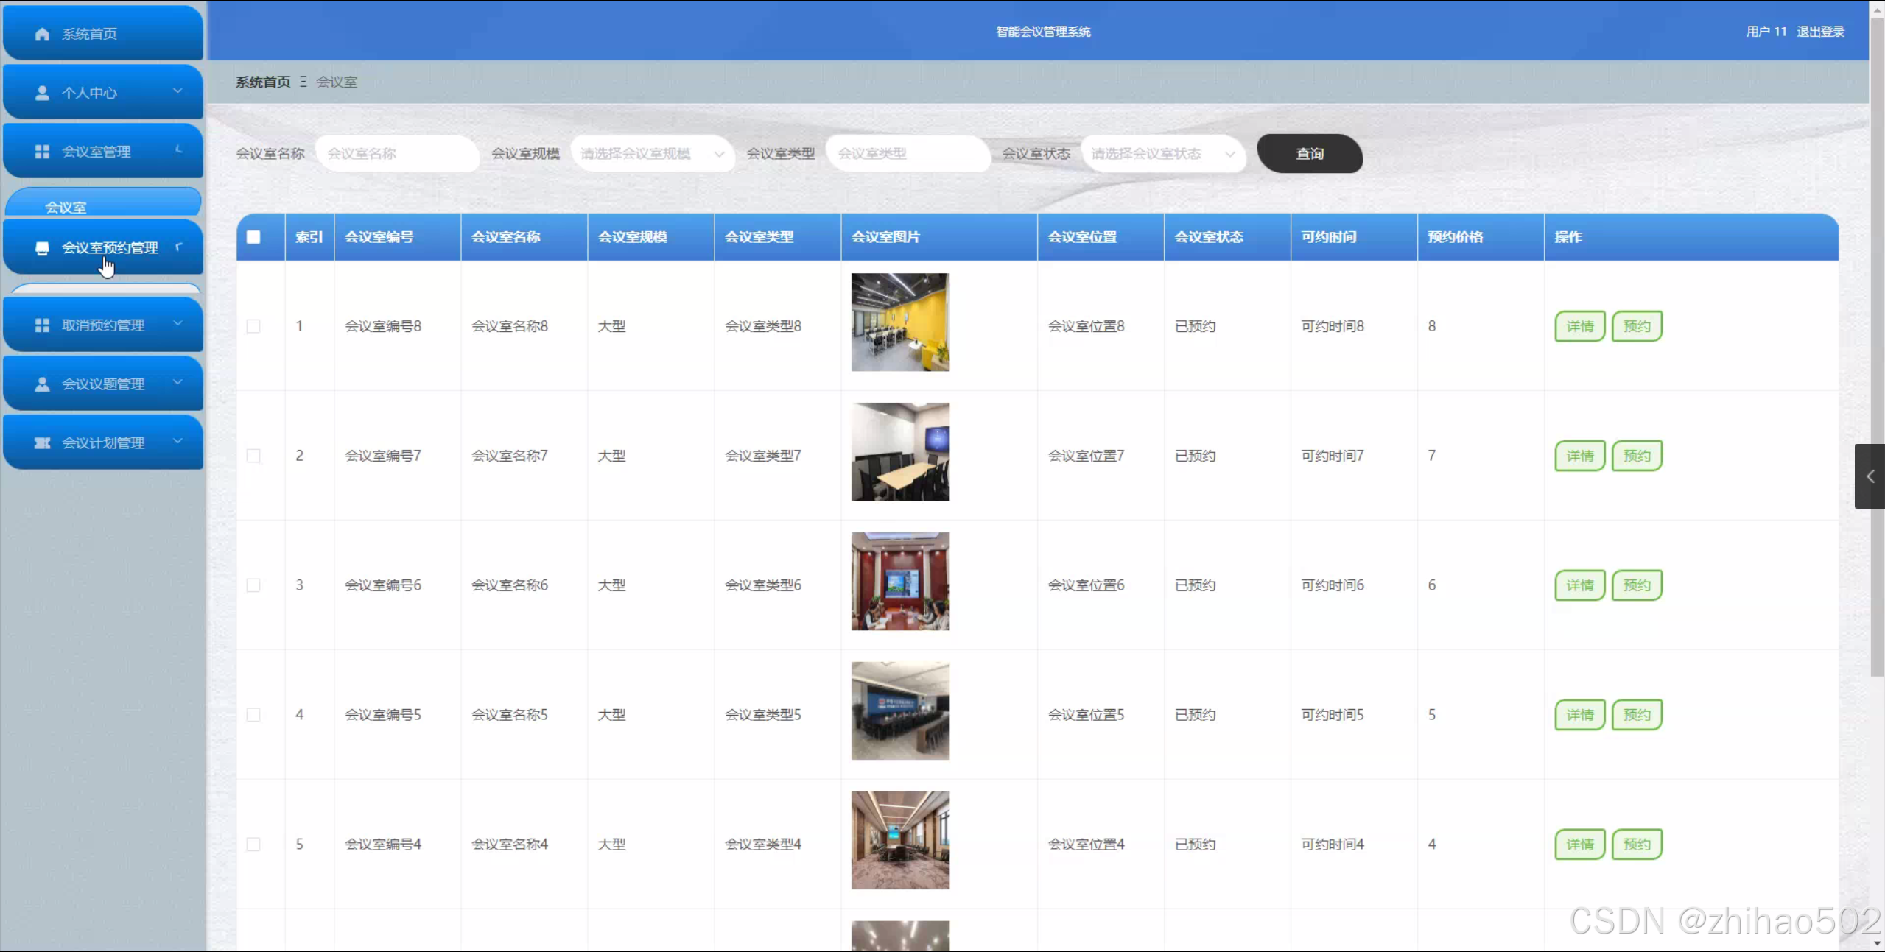Image resolution: width=1885 pixels, height=952 pixels.
Task: Click the person icon in 会议议题管理
Action: coord(42,384)
